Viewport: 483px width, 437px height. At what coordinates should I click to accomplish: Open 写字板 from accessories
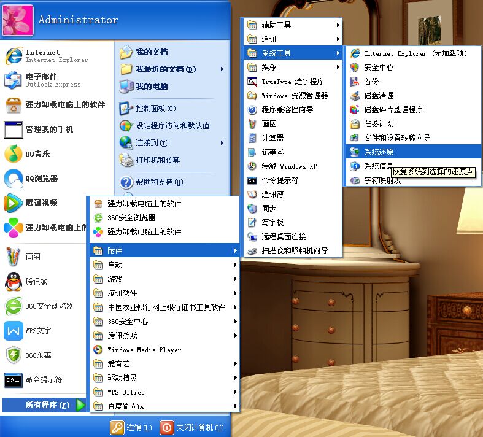click(293, 223)
